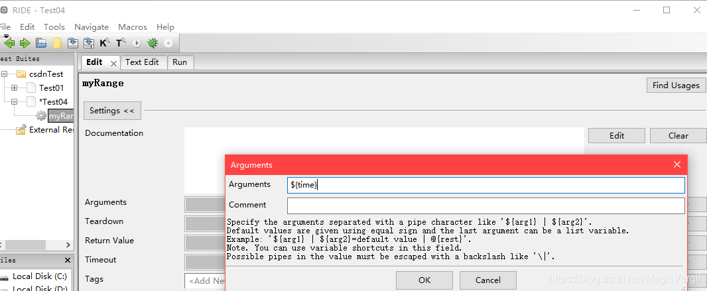Run tests with green debug bug icon
Screen dimensions: 707x291
[x=153, y=43]
